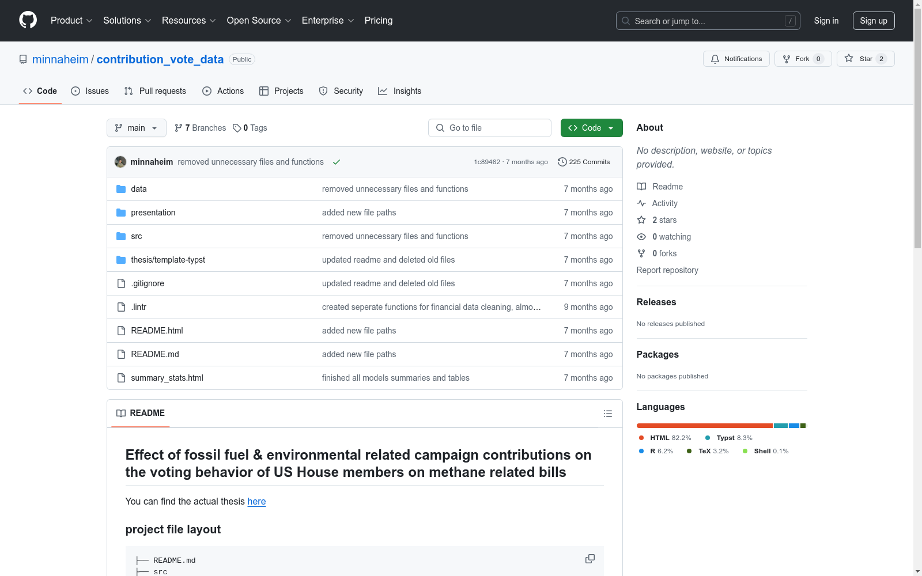Open the 'here' thesis link
Screen dimensions: 922x576
pyautogui.click(x=256, y=501)
